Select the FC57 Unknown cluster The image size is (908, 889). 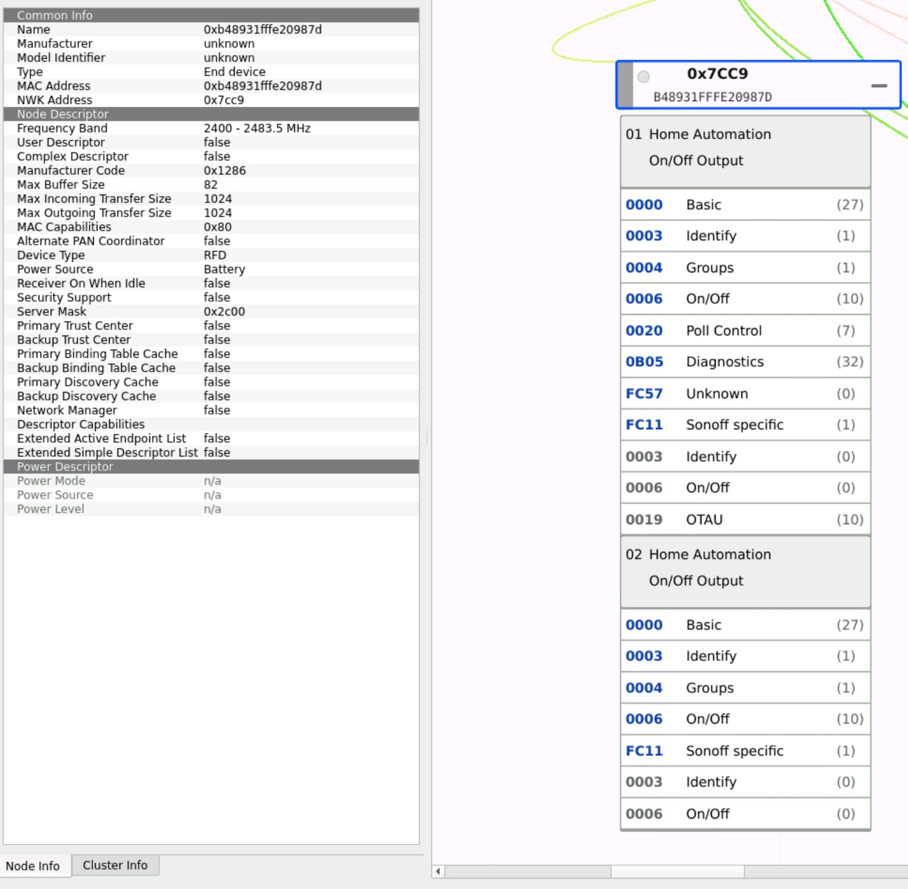pos(744,394)
